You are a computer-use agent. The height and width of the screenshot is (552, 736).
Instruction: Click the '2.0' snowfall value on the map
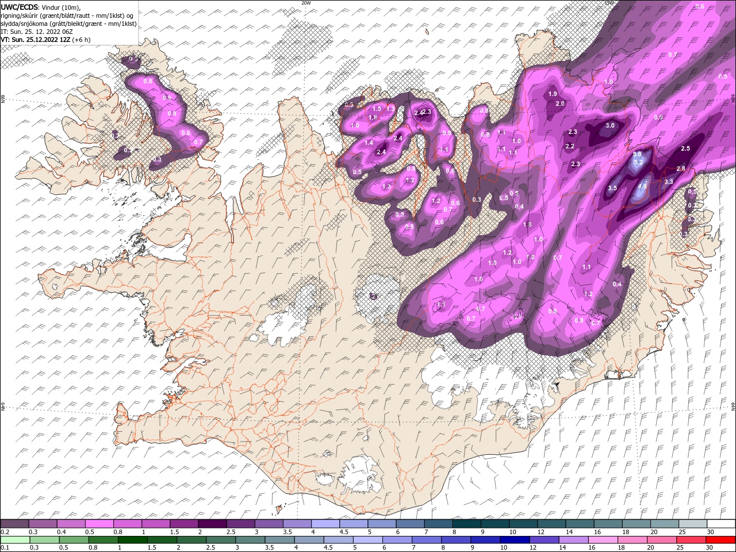coord(560,103)
